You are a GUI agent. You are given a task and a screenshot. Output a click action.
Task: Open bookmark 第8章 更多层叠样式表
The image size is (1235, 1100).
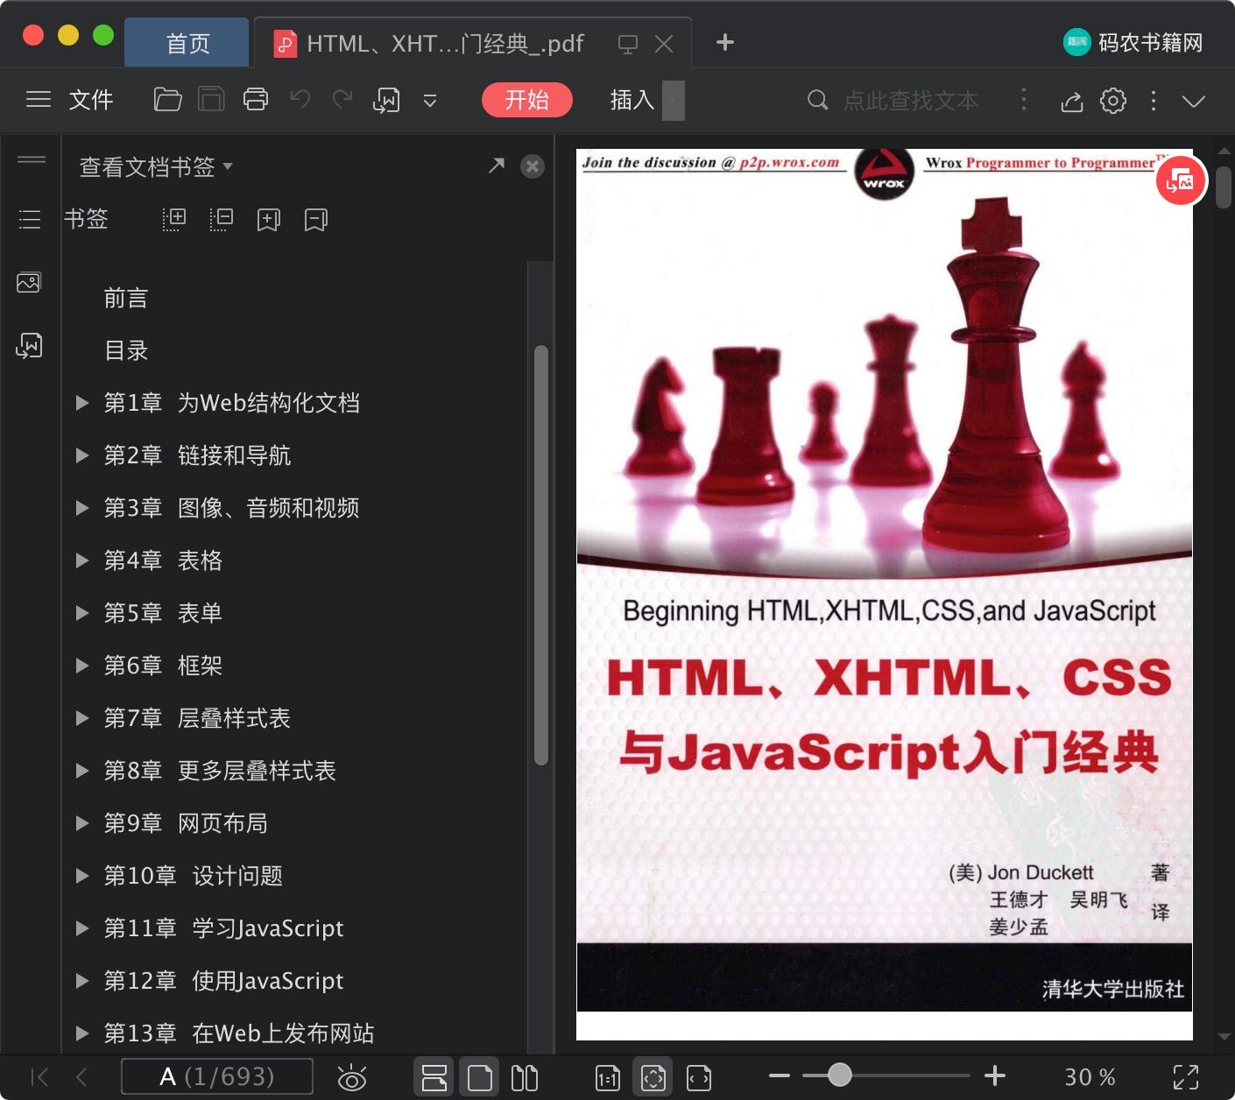(220, 771)
